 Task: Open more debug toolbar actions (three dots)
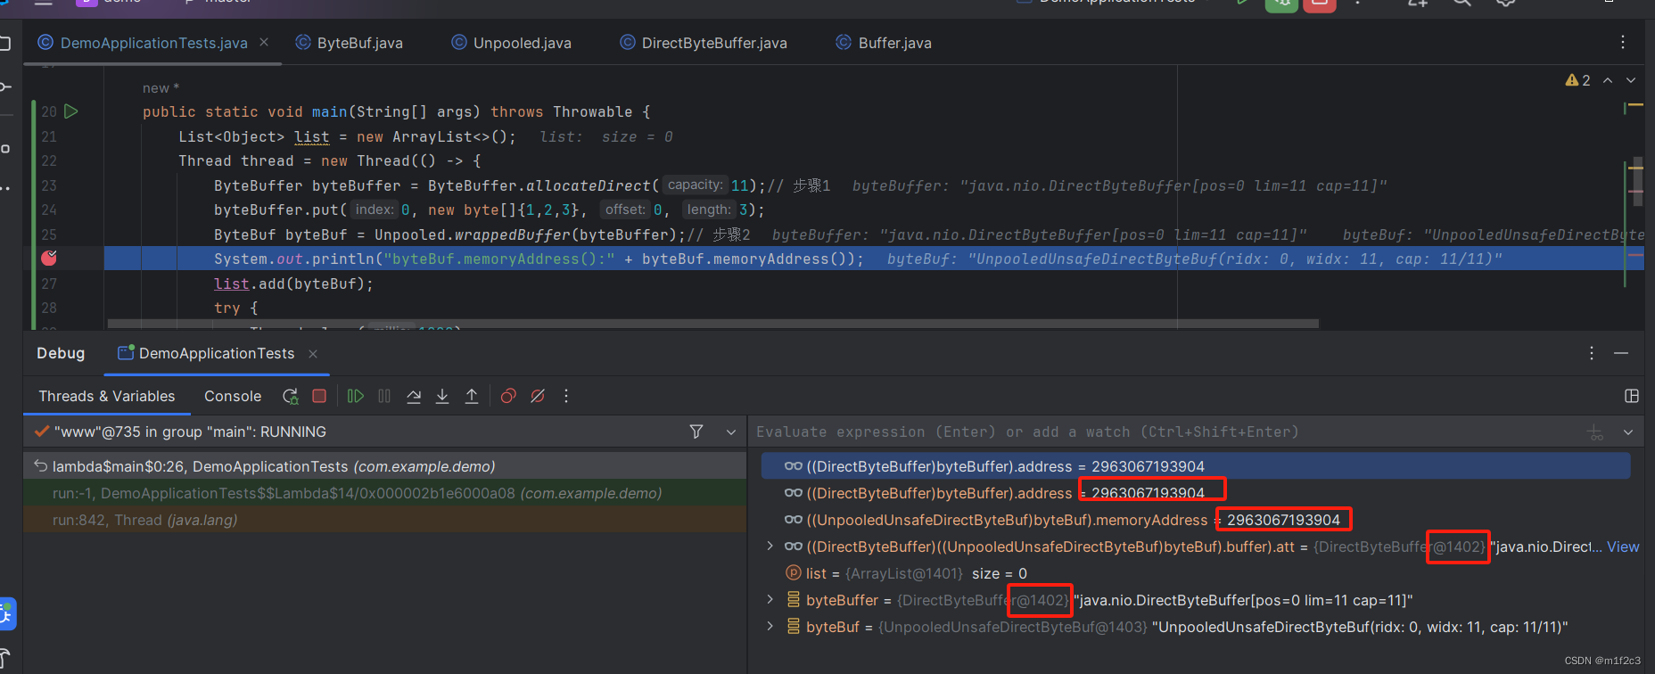point(566,396)
